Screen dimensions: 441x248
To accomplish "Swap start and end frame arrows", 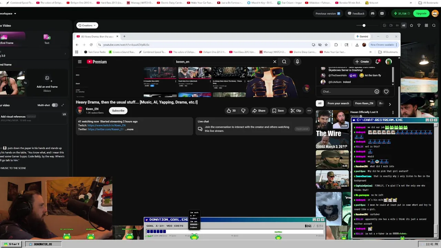I will 25,83.
